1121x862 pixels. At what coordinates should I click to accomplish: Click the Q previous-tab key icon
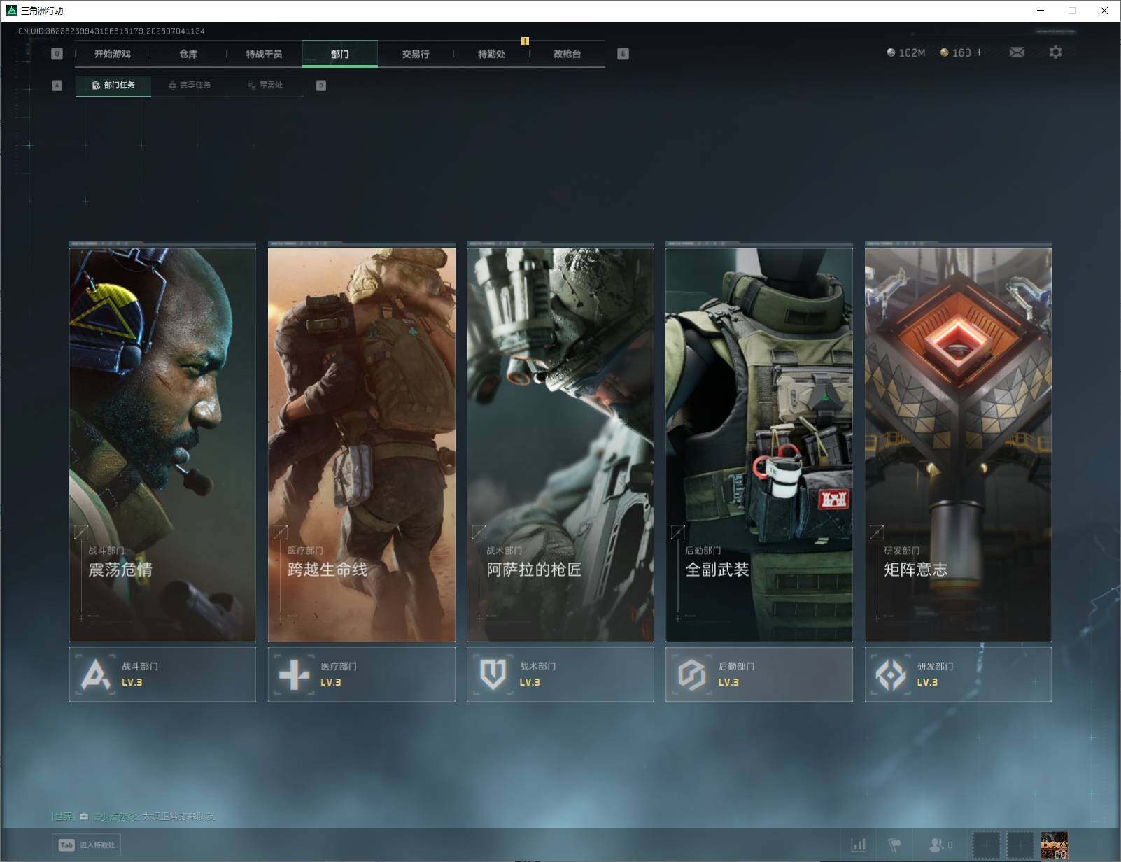tap(57, 54)
